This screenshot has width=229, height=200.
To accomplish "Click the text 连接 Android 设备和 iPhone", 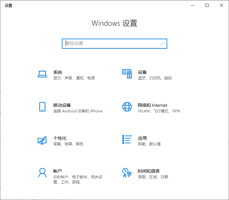I will click(x=78, y=111).
